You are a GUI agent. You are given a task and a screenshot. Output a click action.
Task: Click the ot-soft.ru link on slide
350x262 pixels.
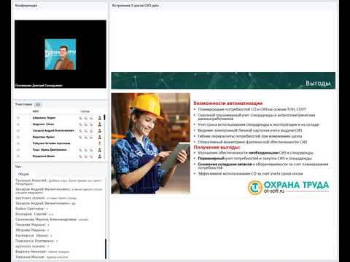click(x=274, y=191)
